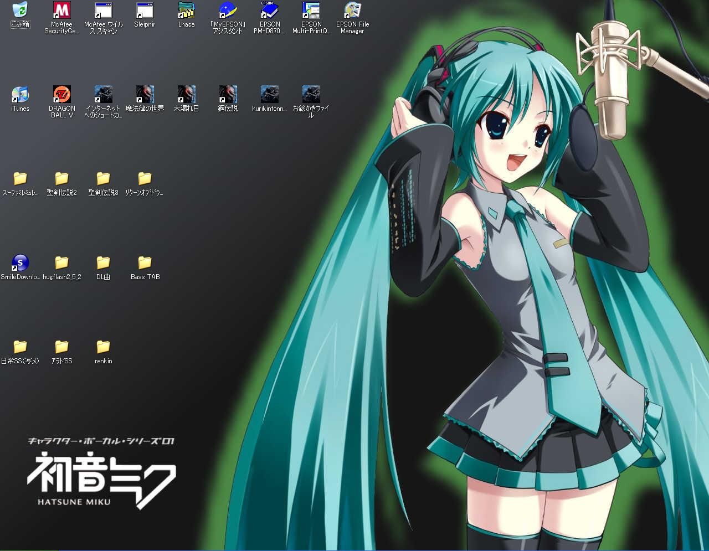Select the hugflash2_5_2 folder

[61, 267]
